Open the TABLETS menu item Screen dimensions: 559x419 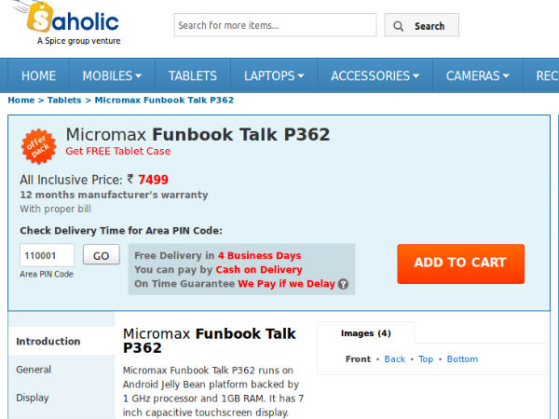point(193,75)
